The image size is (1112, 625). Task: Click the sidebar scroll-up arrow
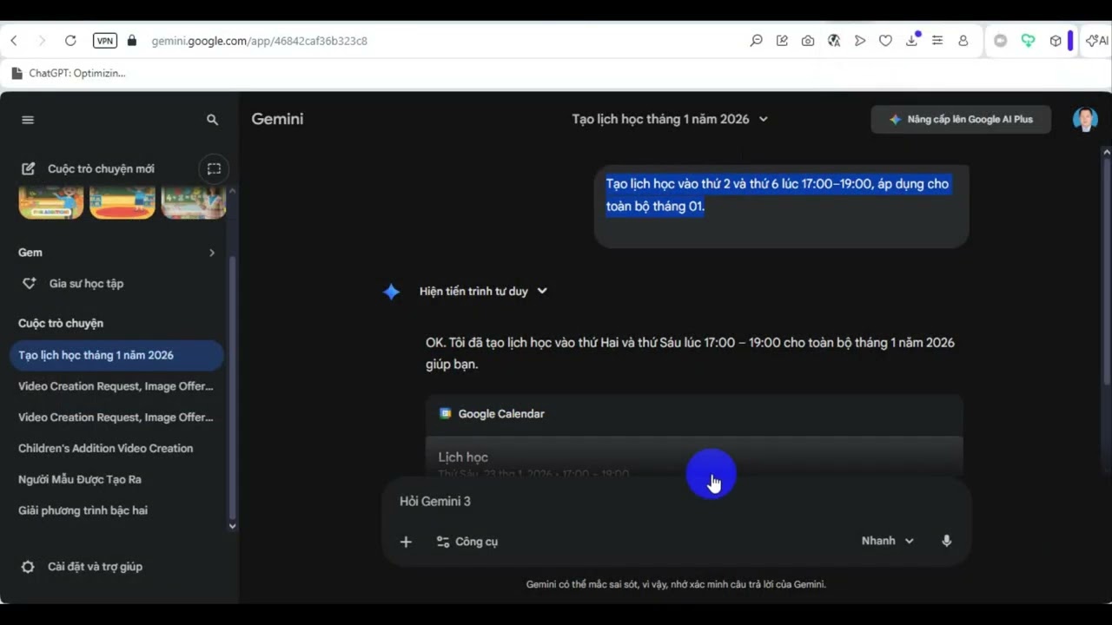pos(232,190)
